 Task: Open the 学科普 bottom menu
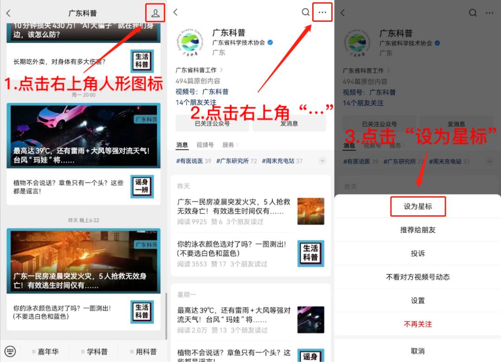[x=94, y=351]
